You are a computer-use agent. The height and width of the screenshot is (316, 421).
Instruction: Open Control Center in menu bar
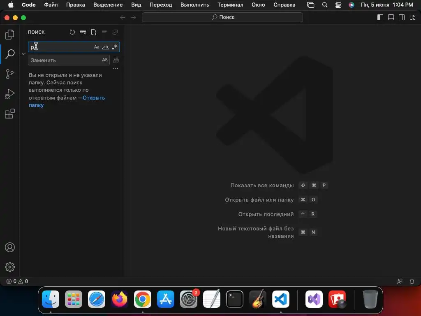pos(338,5)
